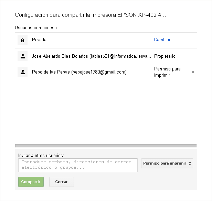Click the person icon for Pepo
The height and width of the screenshot is (201, 212).
pyautogui.click(x=22, y=72)
